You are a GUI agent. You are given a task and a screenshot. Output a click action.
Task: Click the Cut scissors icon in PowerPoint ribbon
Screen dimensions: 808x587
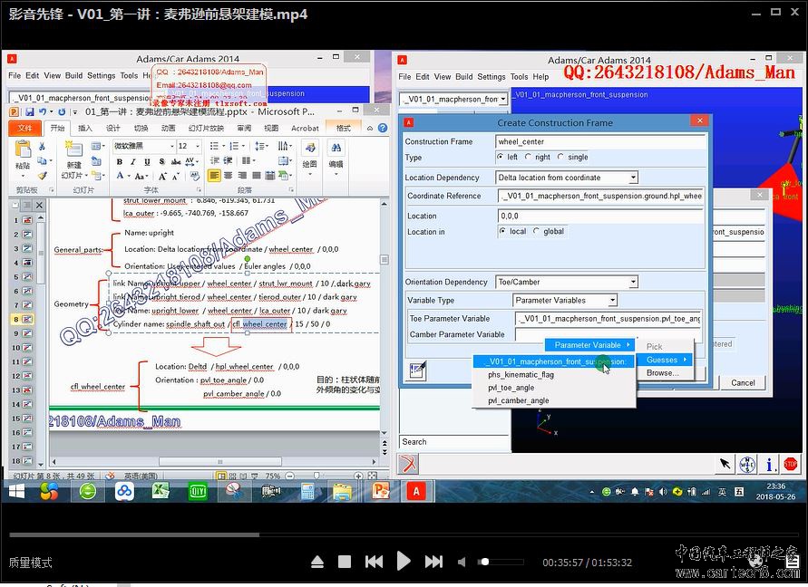(43, 147)
